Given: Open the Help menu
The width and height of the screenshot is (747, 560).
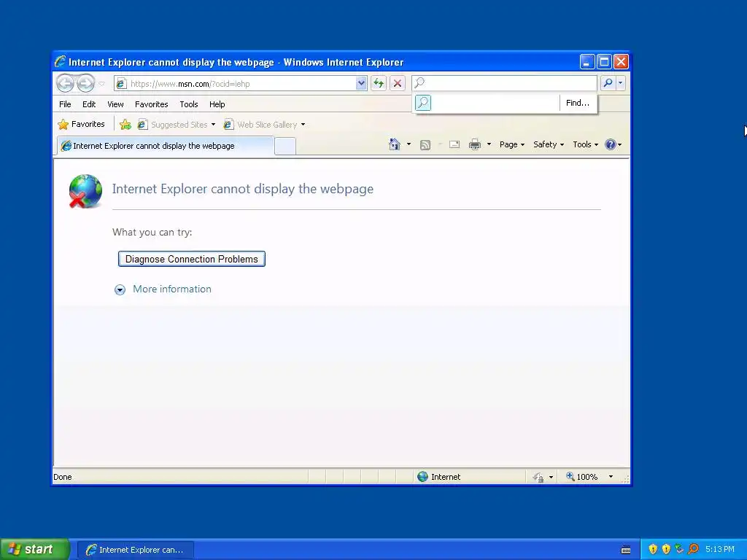Looking at the screenshot, I should [217, 104].
